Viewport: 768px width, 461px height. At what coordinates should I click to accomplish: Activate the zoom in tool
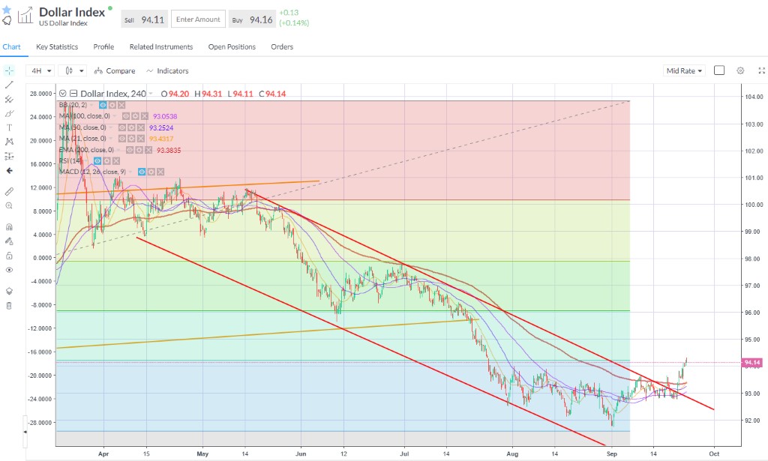coord(9,205)
